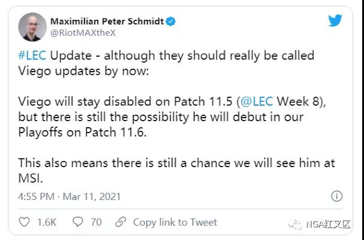364x240 pixels.
Task: Click the chain link icon
Action: tap(121, 222)
